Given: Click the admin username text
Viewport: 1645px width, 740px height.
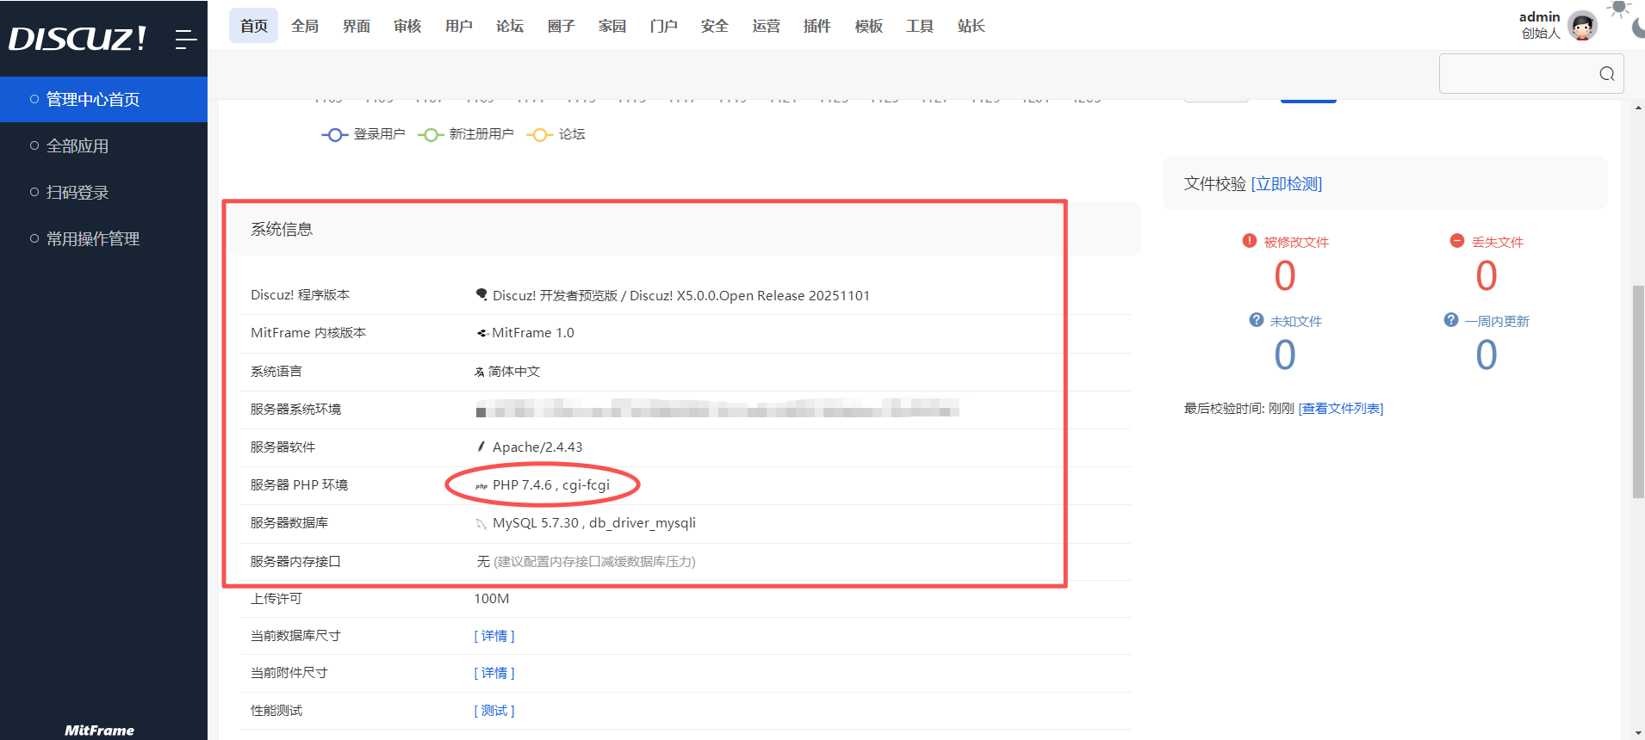Looking at the screenshot, I should 1540,17.
